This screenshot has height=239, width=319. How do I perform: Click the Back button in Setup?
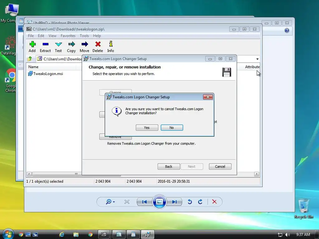(x=169, y=166)
